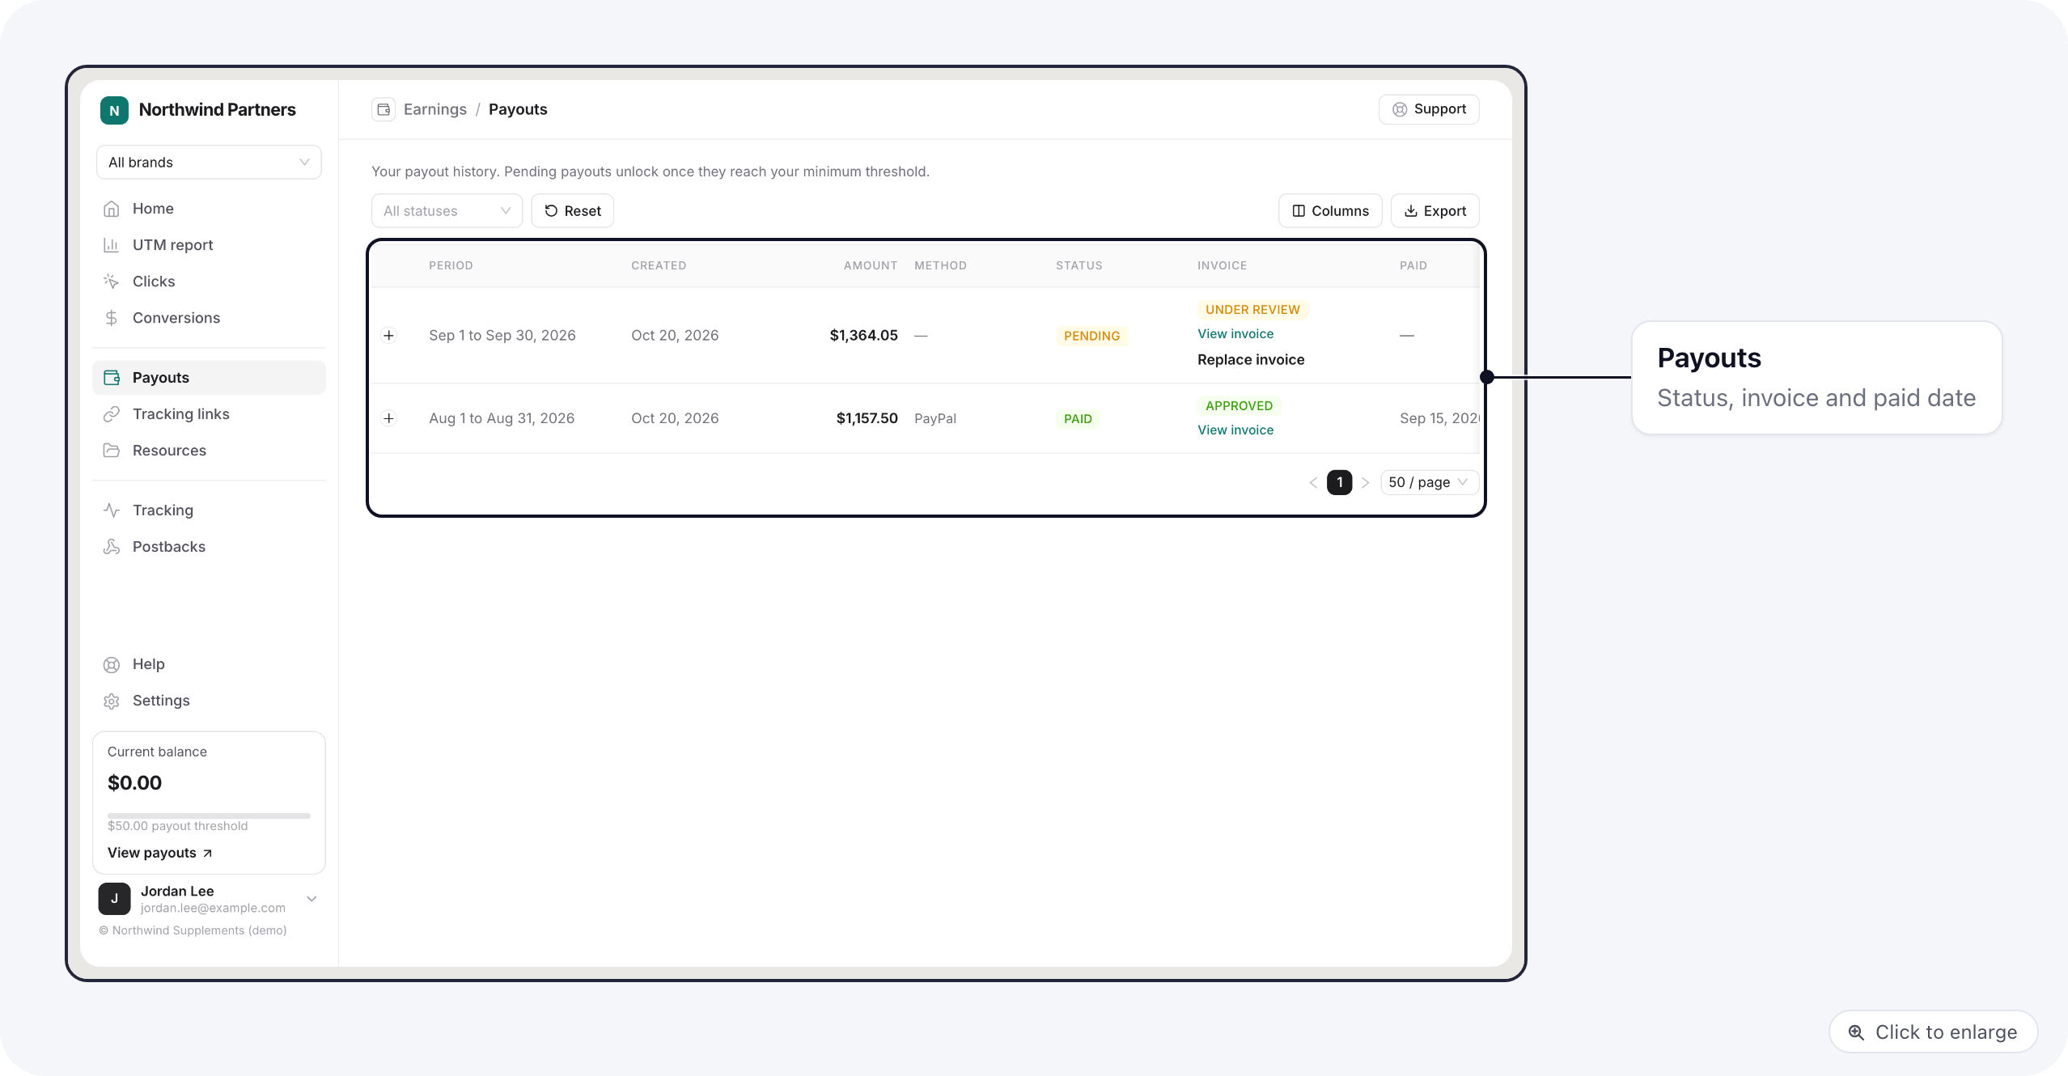Click View invoice in the PENDING row
2068x1076 pixels.
pos(1235,334)
